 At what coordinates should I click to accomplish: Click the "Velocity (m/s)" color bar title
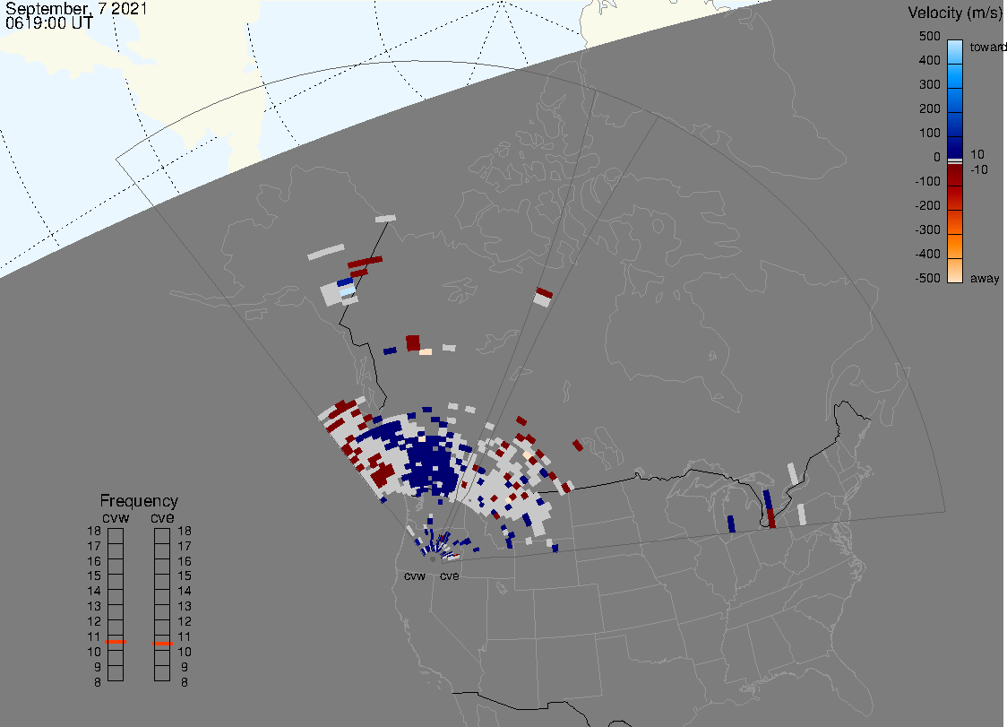click(x=955, y=13)
